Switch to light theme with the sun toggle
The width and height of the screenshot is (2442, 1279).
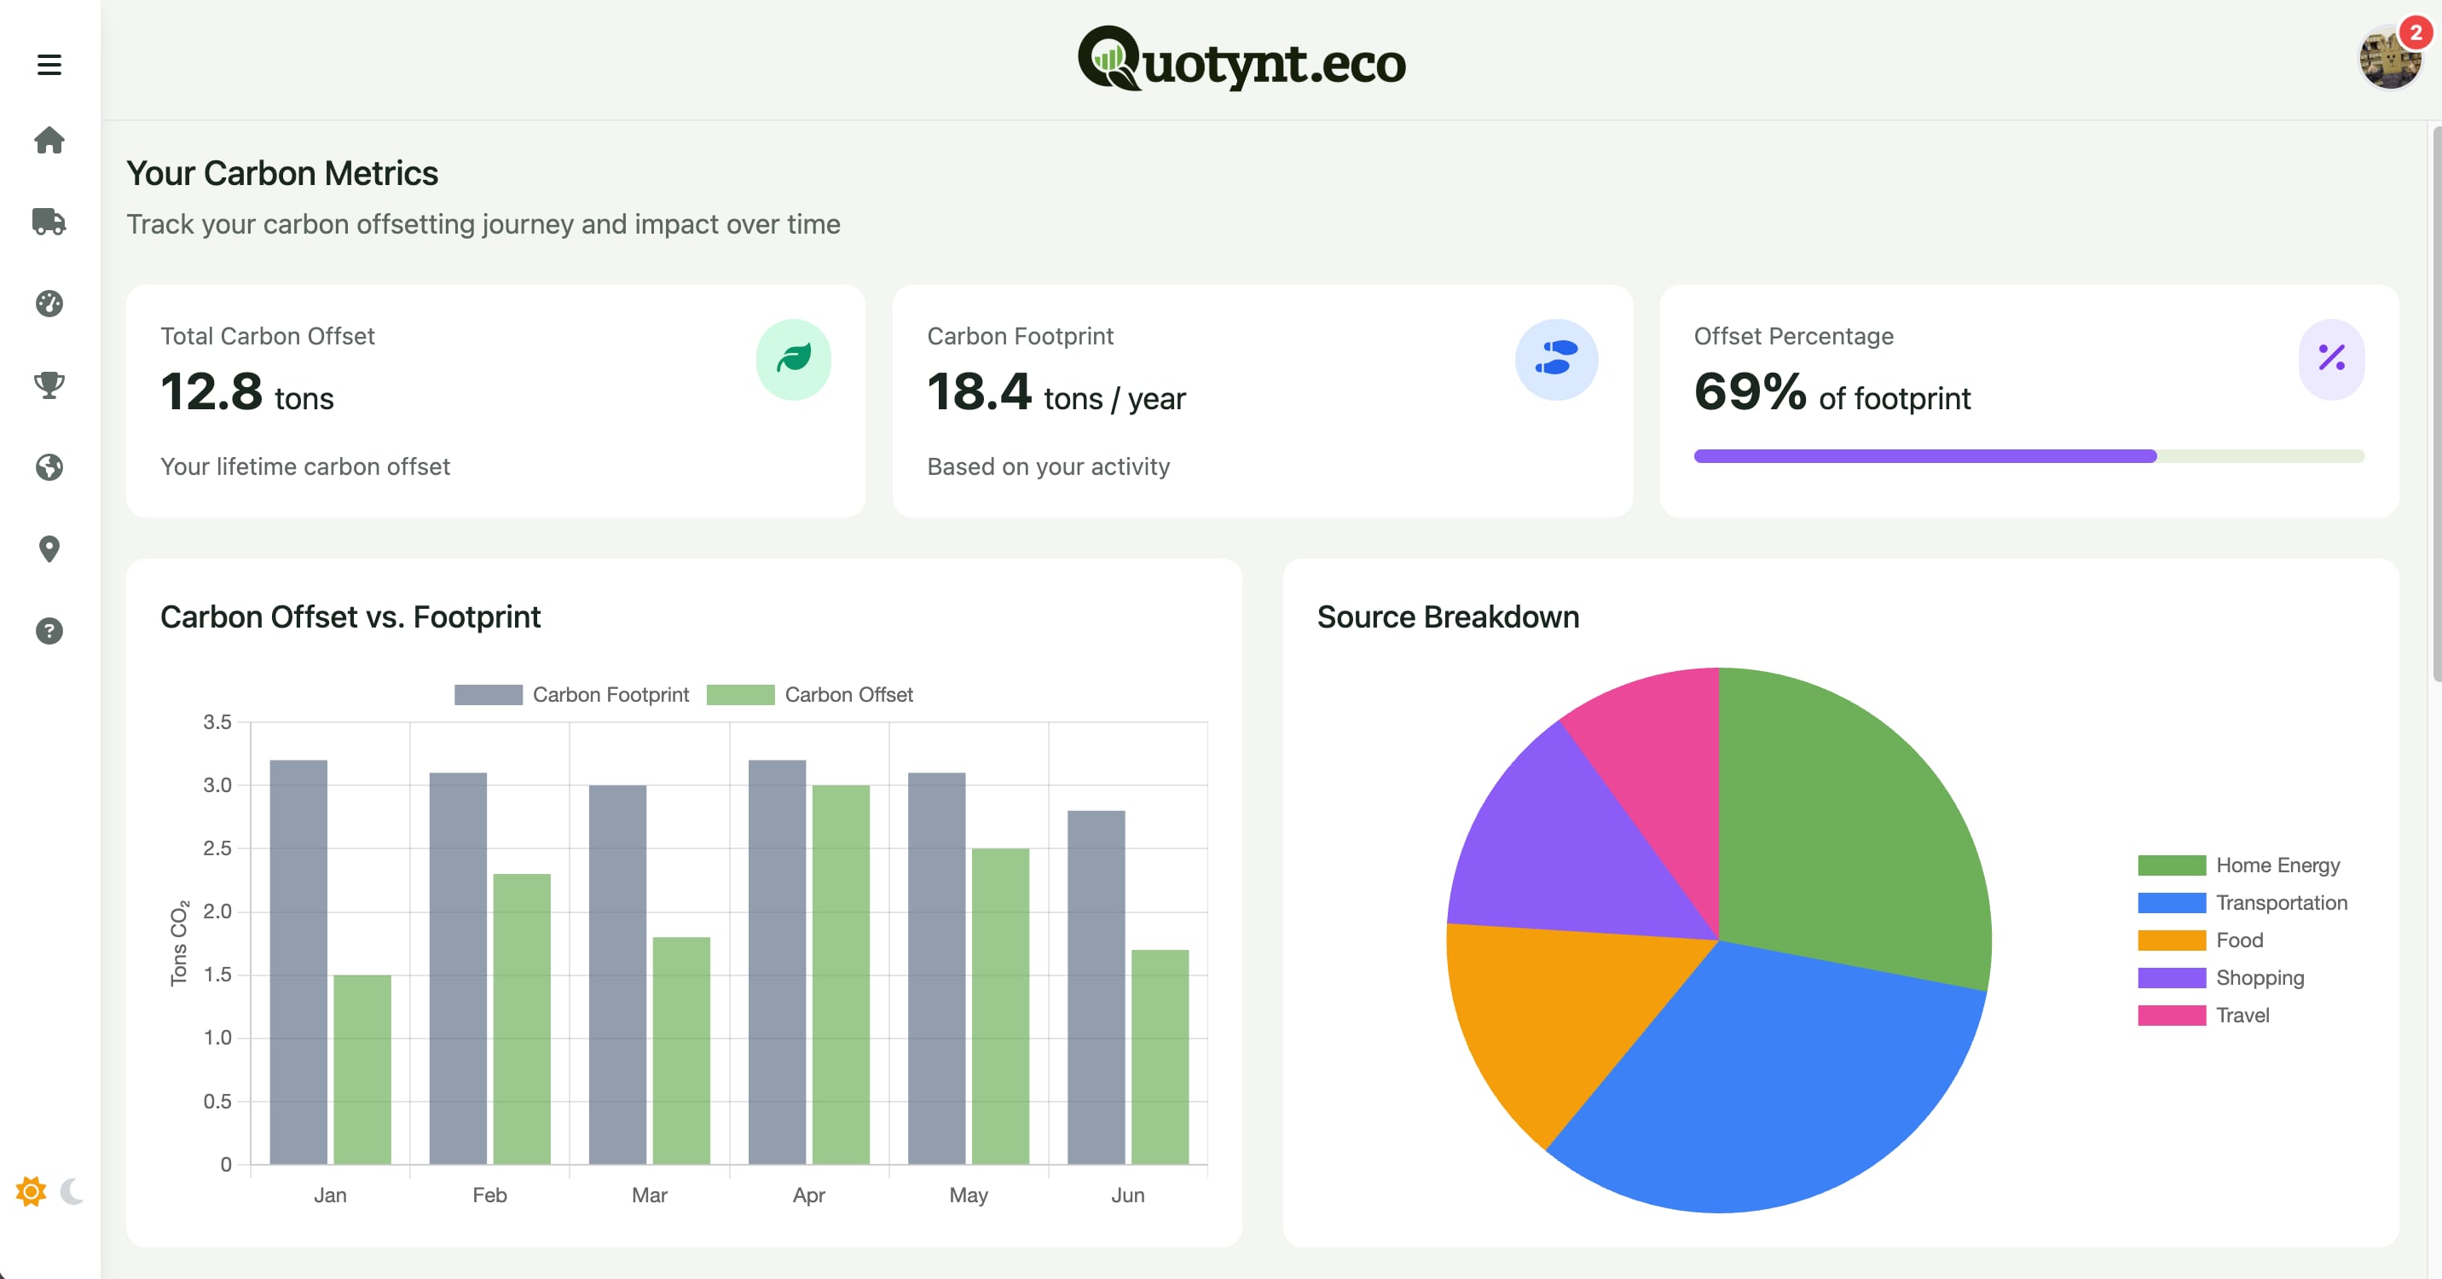[x=31, y=1193]
